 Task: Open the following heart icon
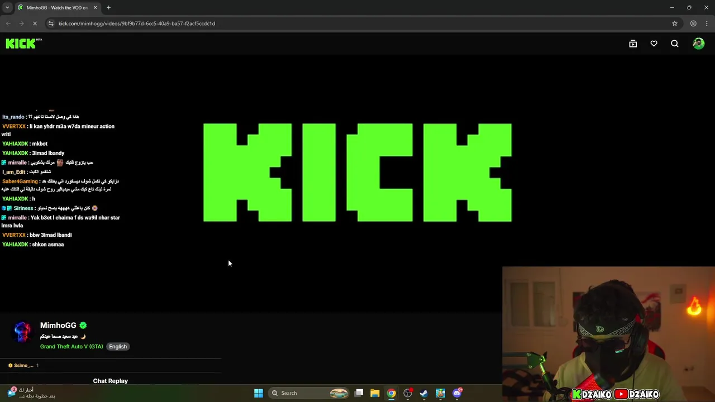pyautogui.click(x=654, y=44)
